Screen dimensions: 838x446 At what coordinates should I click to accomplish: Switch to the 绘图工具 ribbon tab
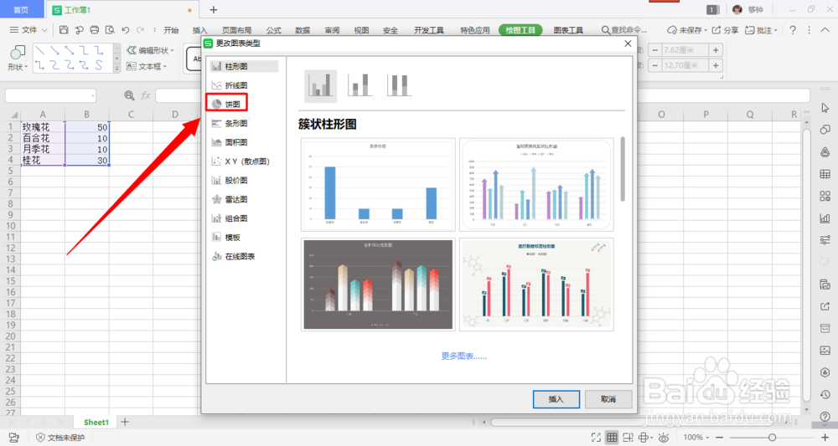click(520, 30)
